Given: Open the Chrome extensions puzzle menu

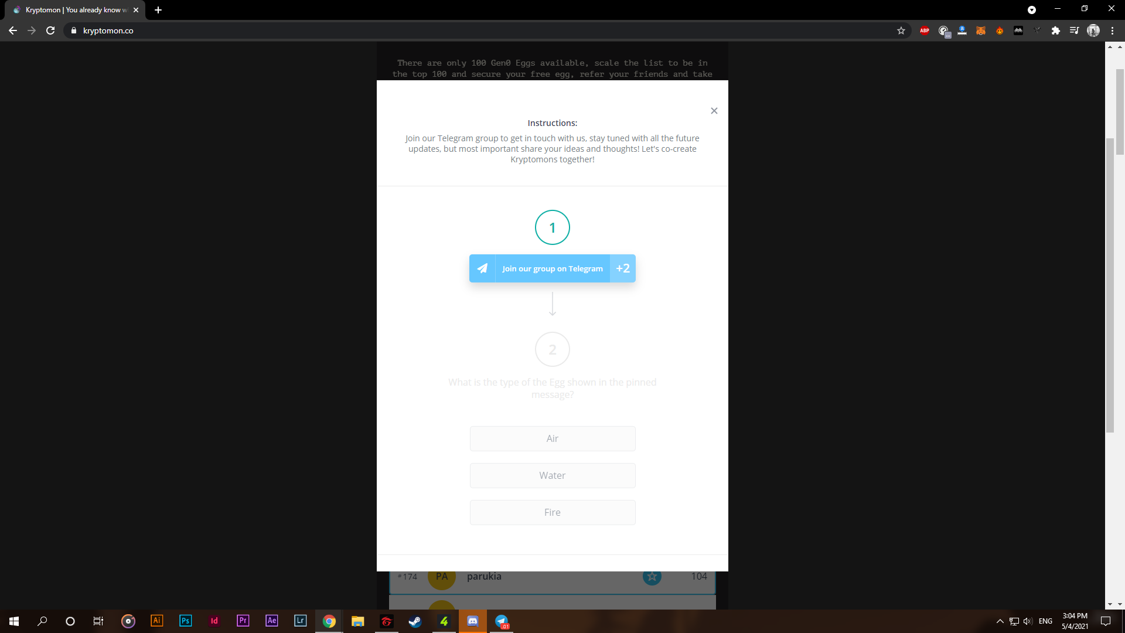Looking at the screenshot, I should pyautogui.click(x=1055, y=30).
